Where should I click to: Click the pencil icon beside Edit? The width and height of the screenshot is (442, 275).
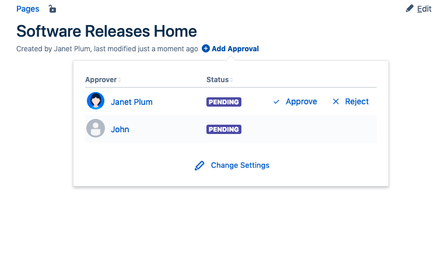[x=410, y=9]
